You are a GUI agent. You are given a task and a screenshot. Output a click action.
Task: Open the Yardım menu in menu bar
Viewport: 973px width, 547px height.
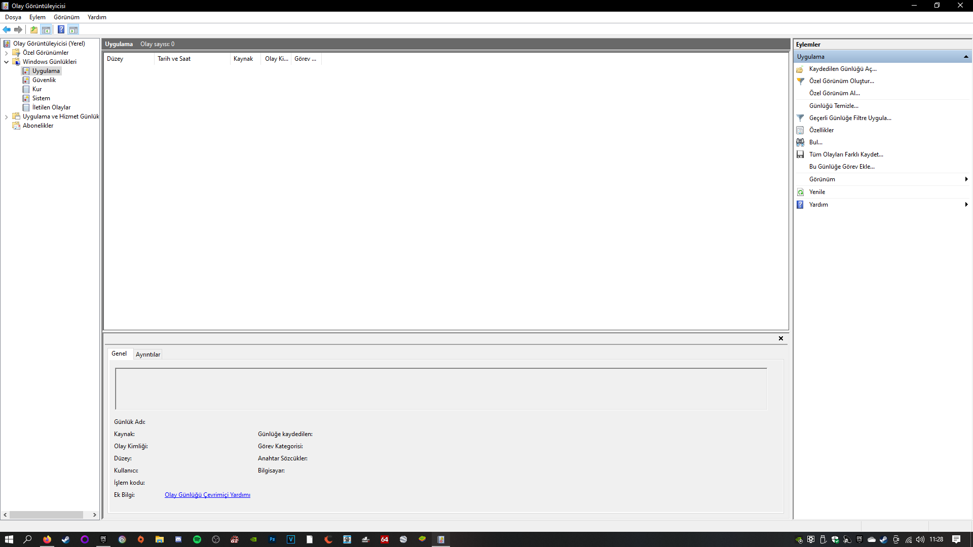(97, 17)
